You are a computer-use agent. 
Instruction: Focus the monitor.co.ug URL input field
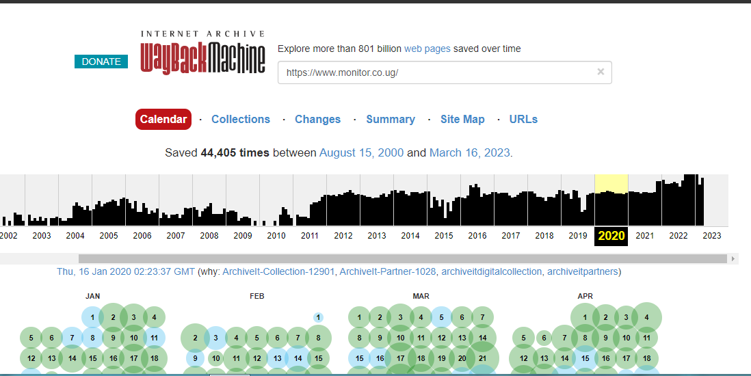[445, 72]
